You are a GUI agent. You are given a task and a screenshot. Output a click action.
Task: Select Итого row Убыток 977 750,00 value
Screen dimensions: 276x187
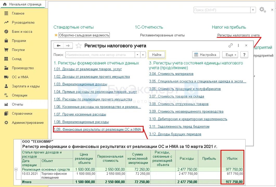click(234, 182)
